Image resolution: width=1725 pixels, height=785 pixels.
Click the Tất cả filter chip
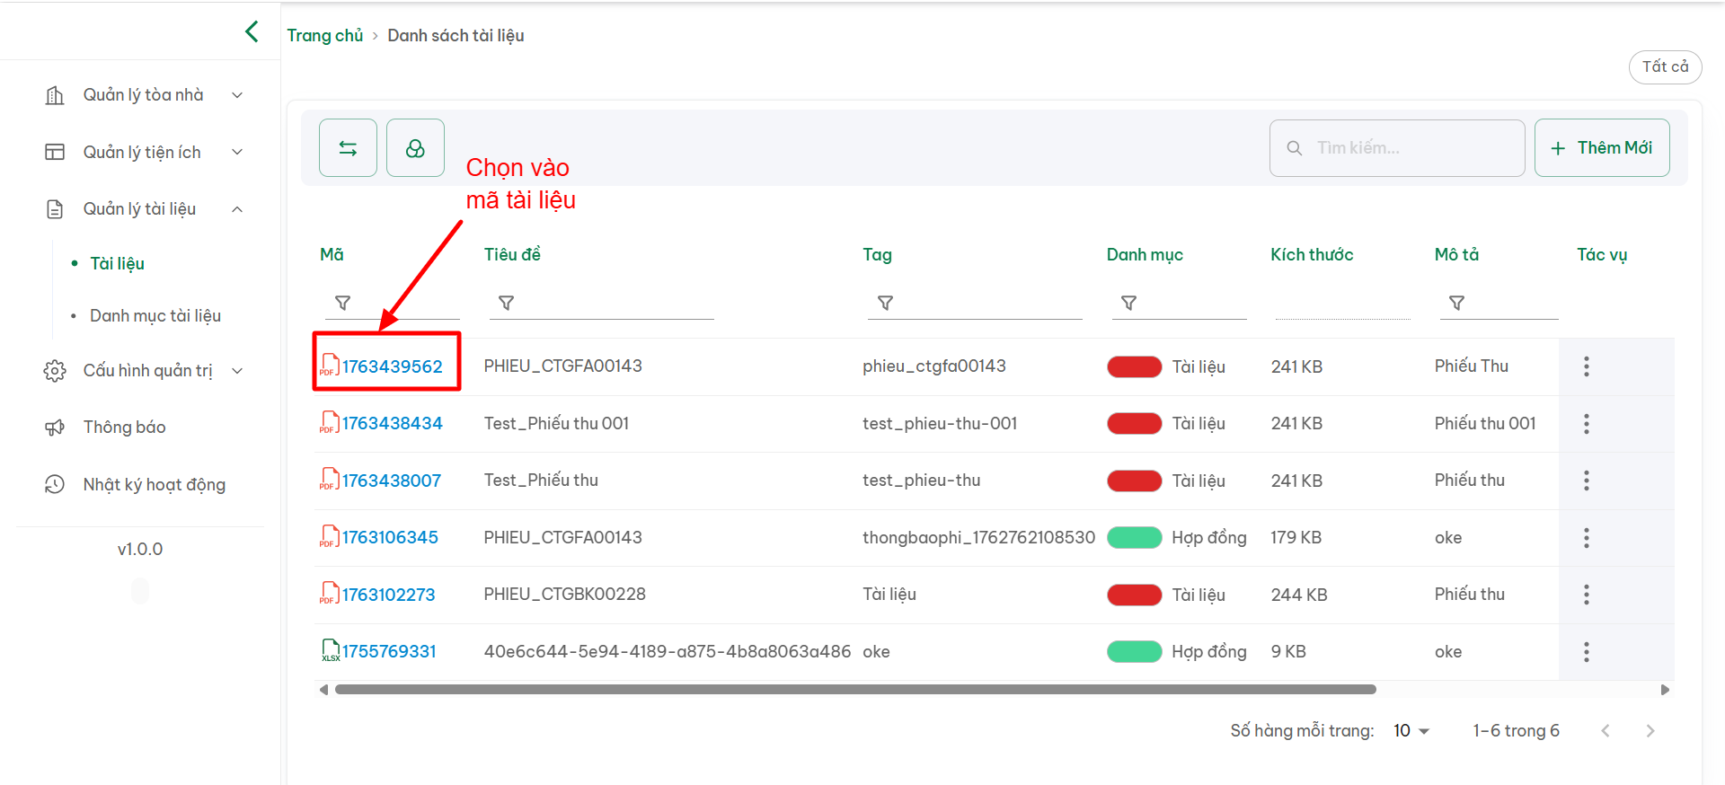pos(1665,67)
